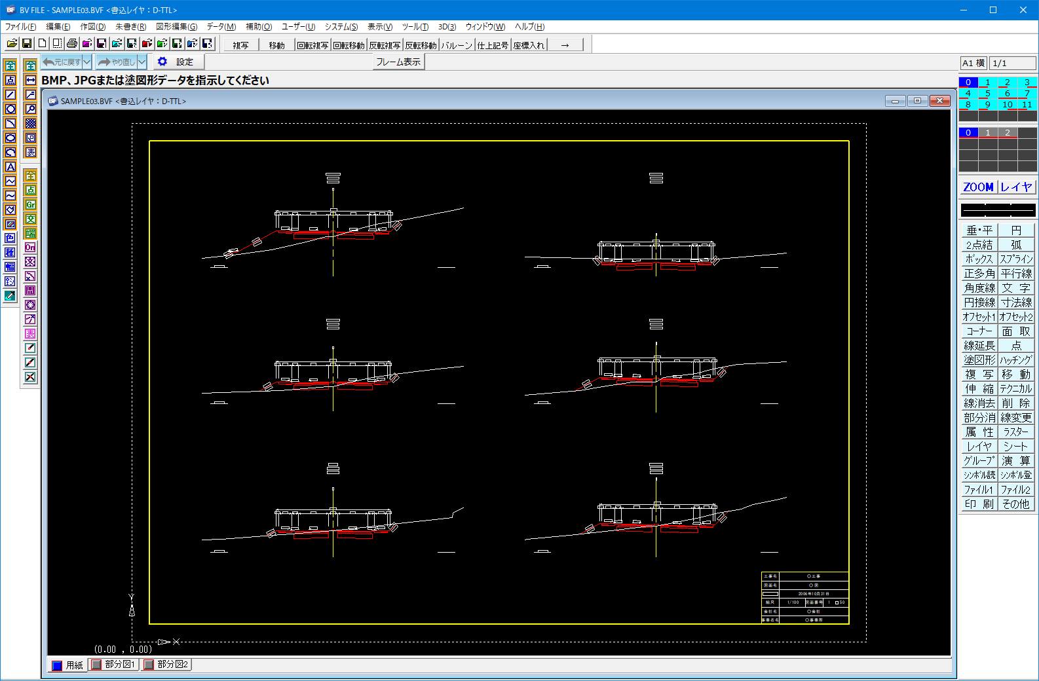This screenshot has width=1039, height=681.
Task: Open the 図形編集(G) menu
Action: [176, 27]
